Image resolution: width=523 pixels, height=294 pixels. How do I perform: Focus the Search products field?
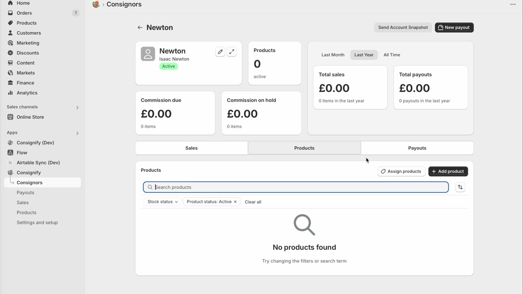tap(296, 187)
